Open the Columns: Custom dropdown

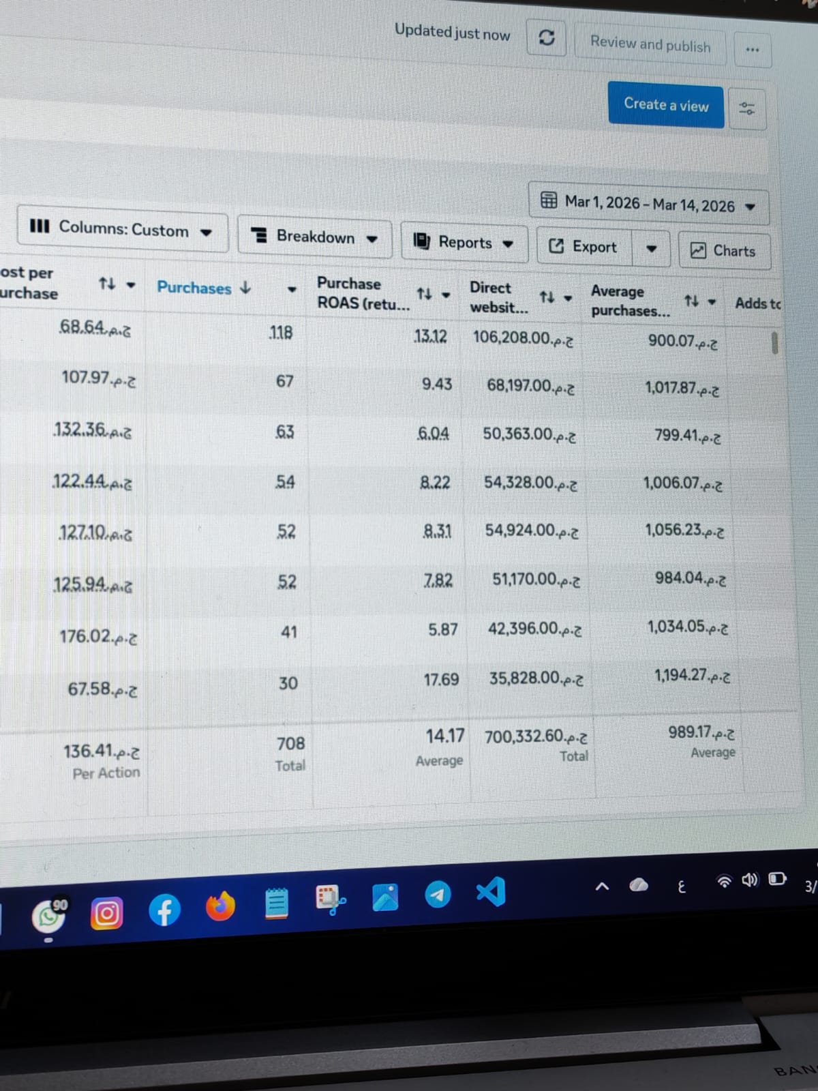(x=122, y=230)
